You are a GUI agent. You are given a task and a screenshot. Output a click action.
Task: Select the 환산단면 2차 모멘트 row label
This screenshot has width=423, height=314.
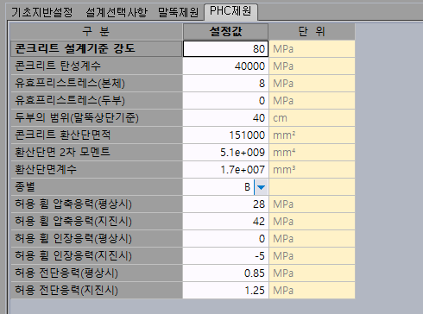tap(97, 153)
